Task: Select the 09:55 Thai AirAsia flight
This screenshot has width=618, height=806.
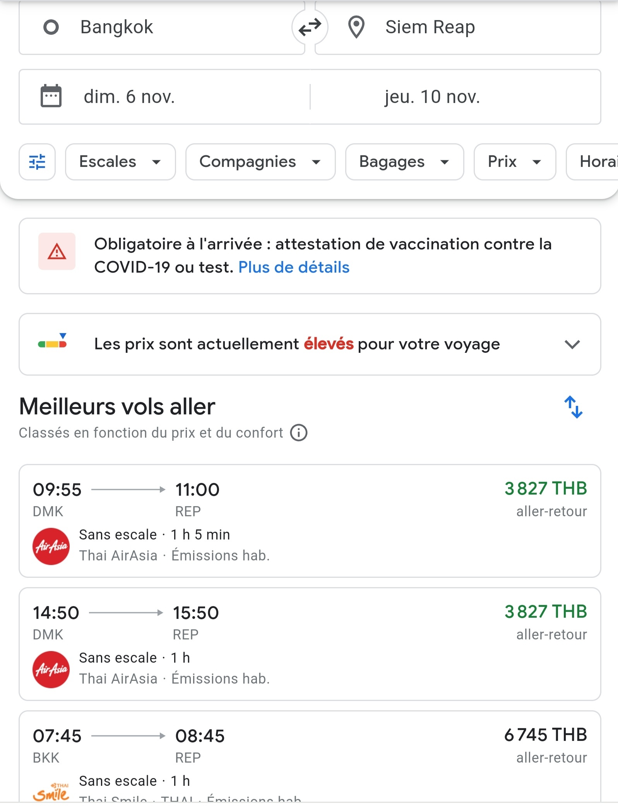Action: [310, 521]
